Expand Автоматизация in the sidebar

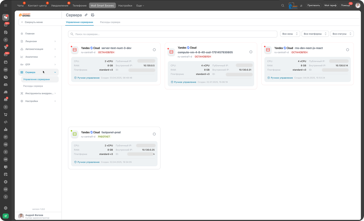(39, 49)
